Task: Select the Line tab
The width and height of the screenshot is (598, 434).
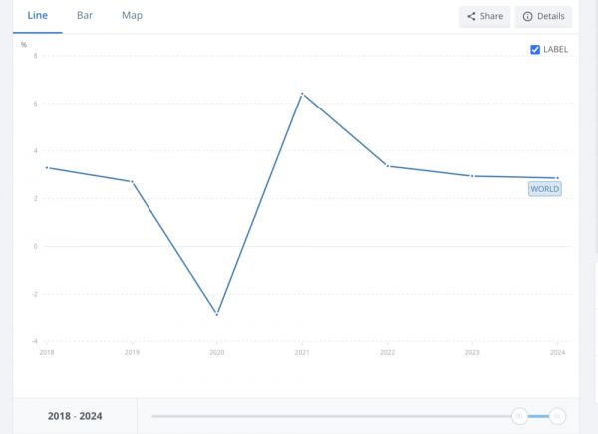Action: [38, 16]
